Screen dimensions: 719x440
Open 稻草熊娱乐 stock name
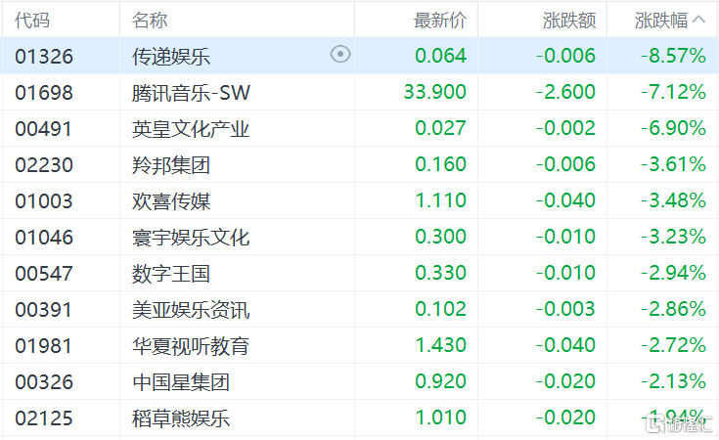181,418
